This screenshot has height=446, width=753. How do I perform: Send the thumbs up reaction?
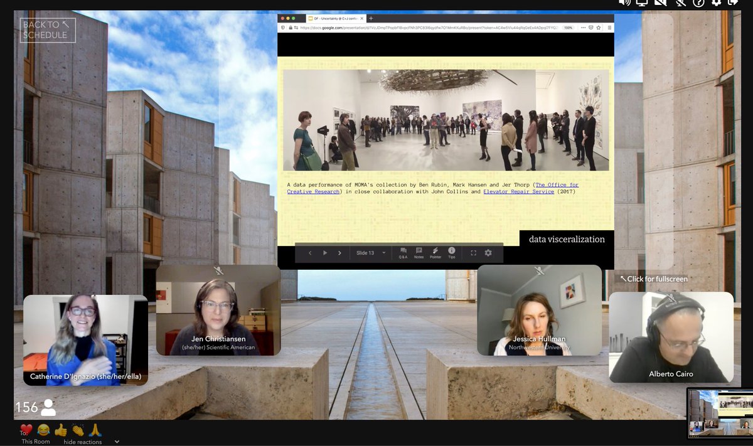coord(61,430)
